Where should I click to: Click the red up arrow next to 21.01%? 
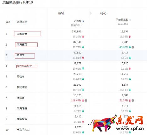point(83,58)
